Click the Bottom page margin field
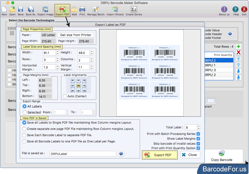 tap(45, 97)
